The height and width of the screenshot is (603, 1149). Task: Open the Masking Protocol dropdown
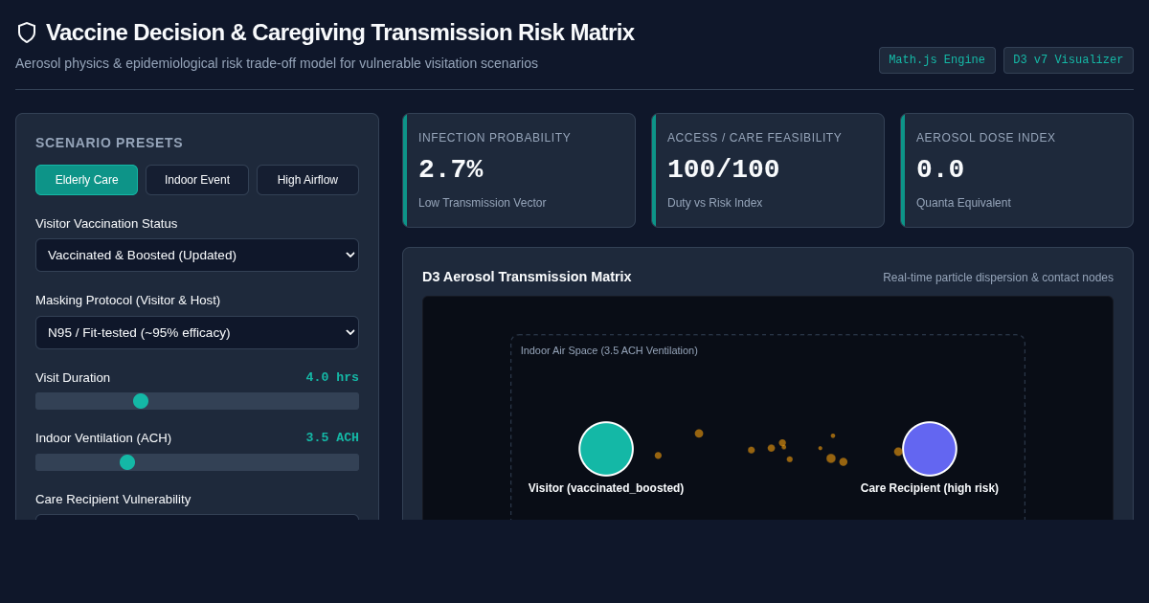[197, 332]
